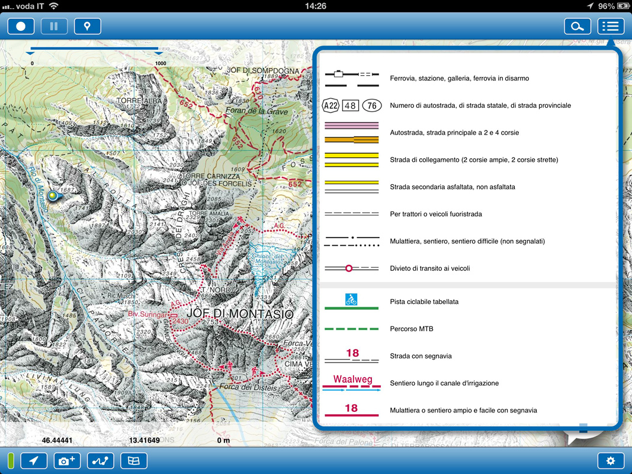The height and width of the screenshot is (474, 632).
Task: Select 'Divieto di transito ai veicoli'
Action: click(x=429, y=268)
